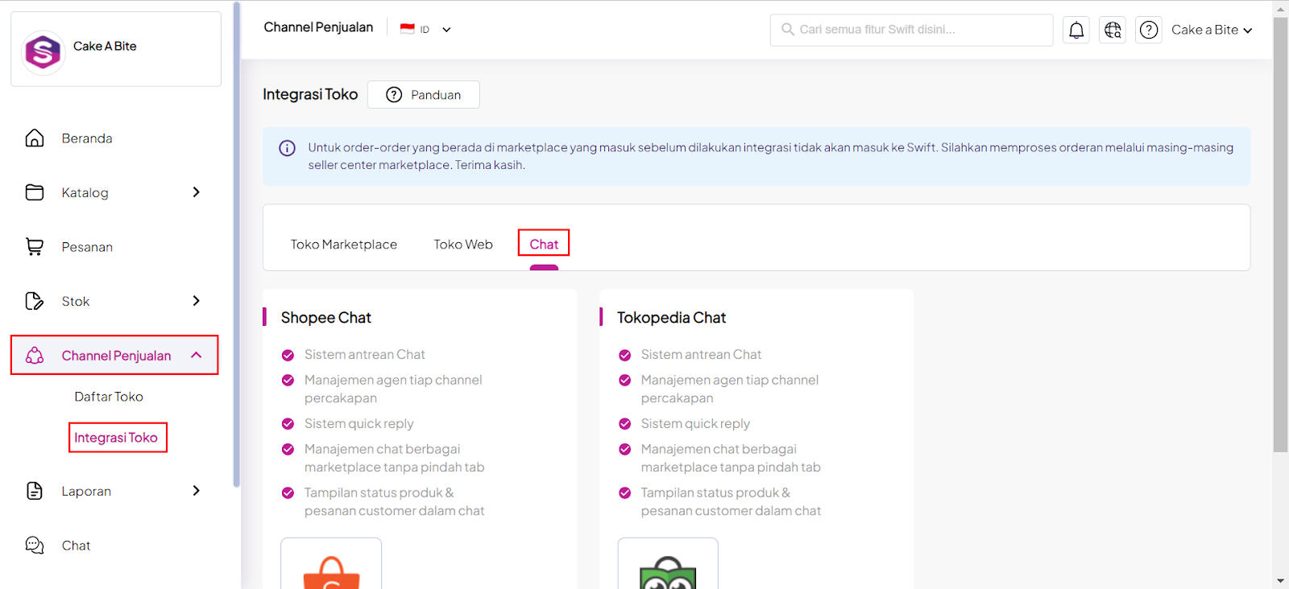Click the Integrasi Toko page title
Screen dimensions: 1289x589
[310, 94]
